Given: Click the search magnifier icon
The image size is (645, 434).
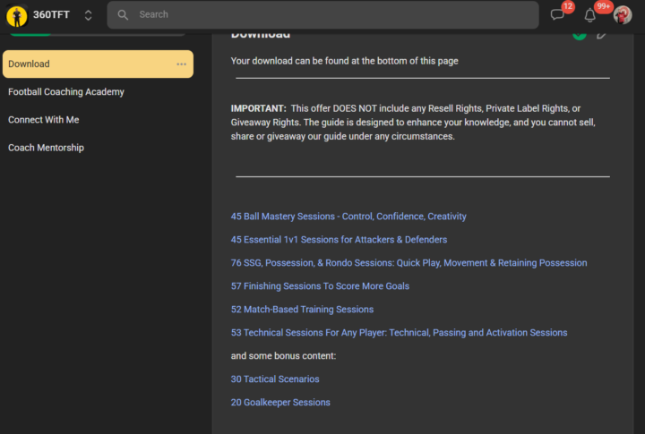Looking at the screenshot, I should (123, 15).
